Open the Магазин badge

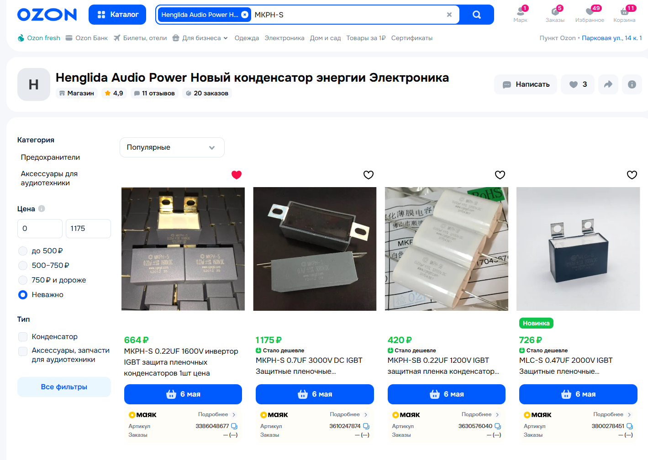point(77,93)
